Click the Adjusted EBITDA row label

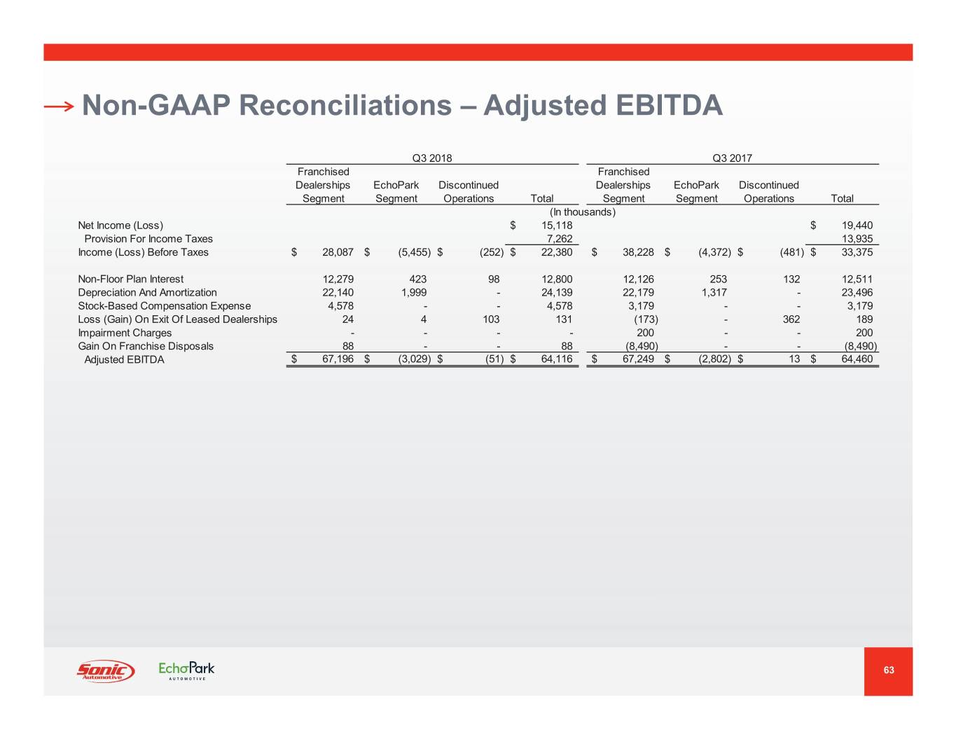(124, 360)
